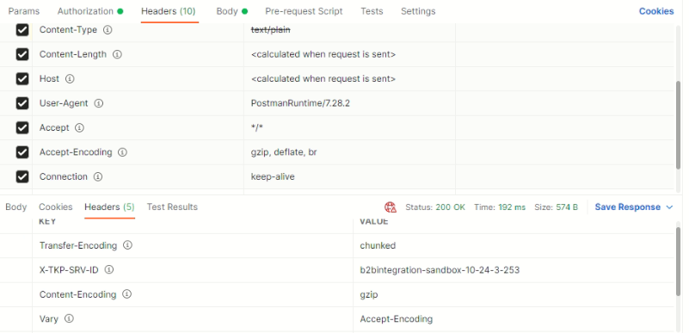The width and height of the screenshot is (689, 333).
Task: Switch to the Params tab
Action: 24,11
